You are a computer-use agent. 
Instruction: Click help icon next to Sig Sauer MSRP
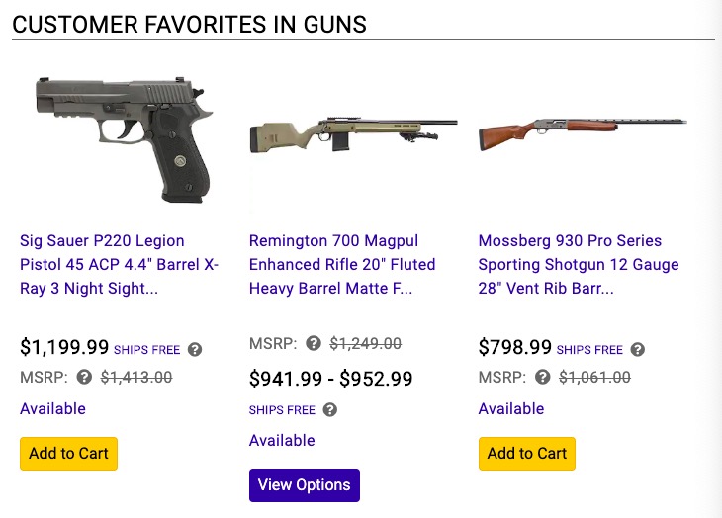pos(84,377)
